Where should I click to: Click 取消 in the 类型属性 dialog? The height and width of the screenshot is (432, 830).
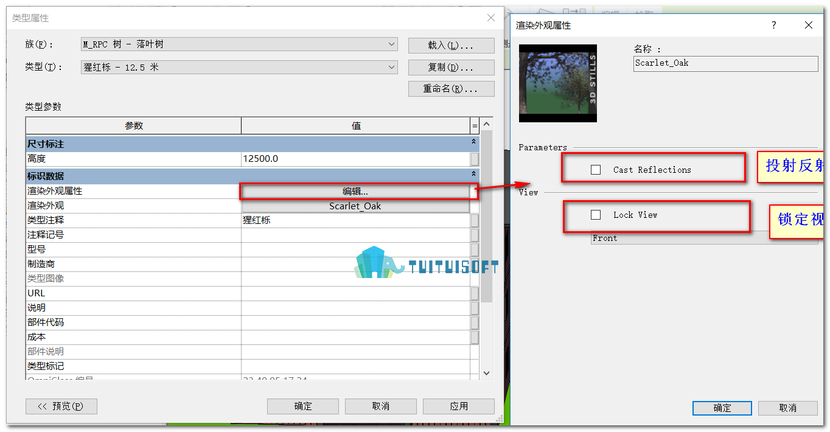[x=381, y=406]
